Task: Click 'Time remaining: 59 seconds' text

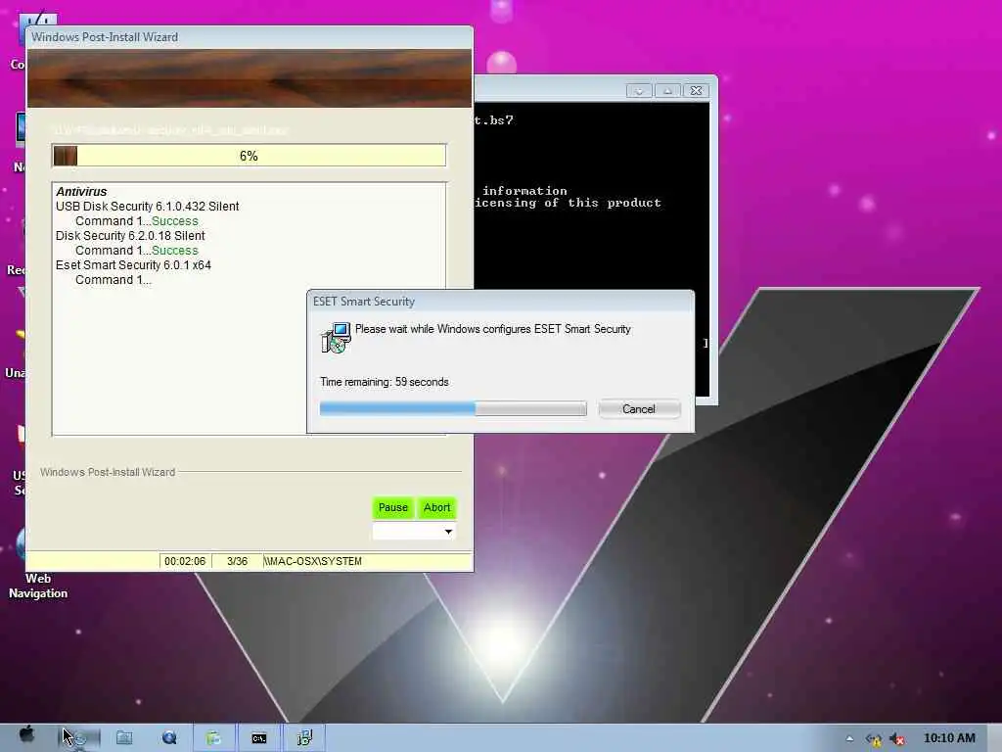Action: 384,382
